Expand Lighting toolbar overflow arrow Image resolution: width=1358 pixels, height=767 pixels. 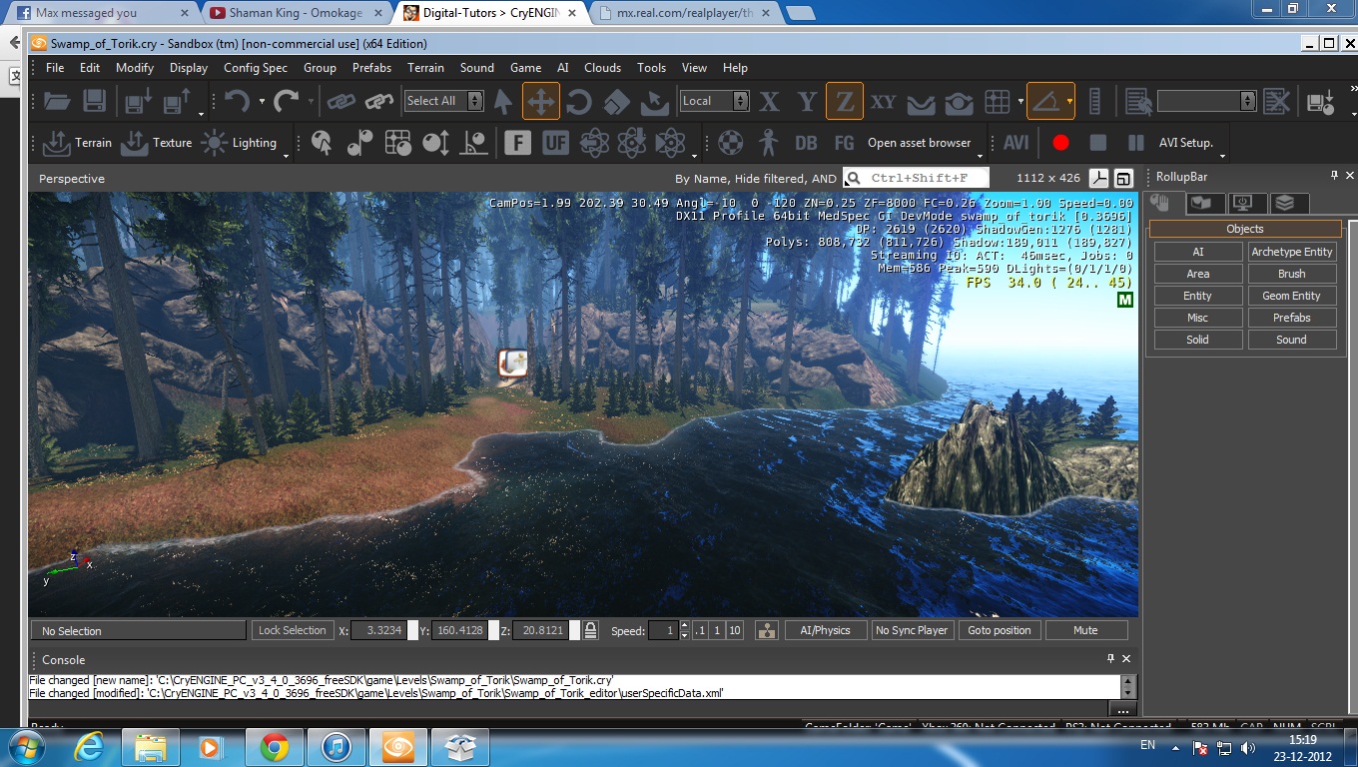click(286, 156)
